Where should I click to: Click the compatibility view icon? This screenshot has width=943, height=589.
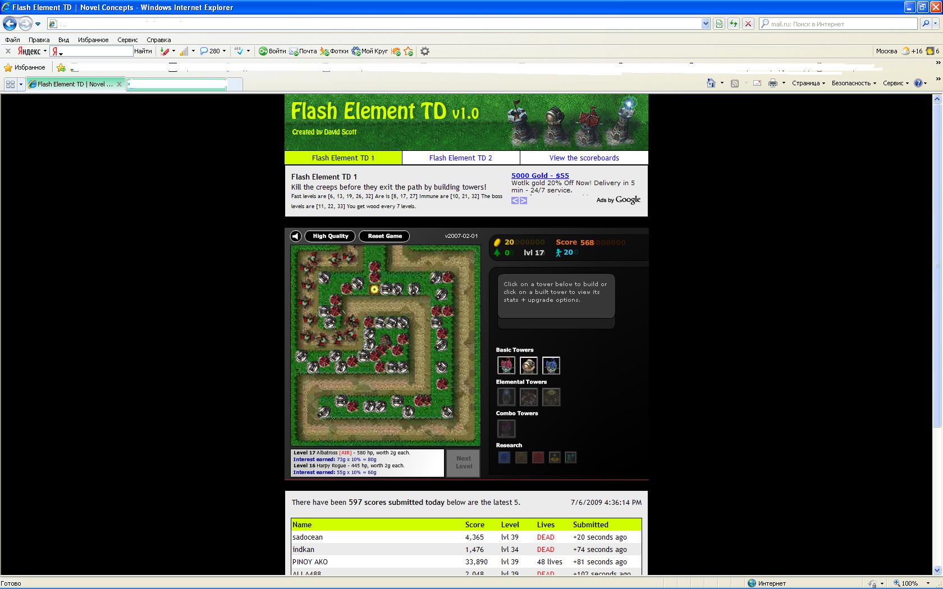tap(719, 24)
